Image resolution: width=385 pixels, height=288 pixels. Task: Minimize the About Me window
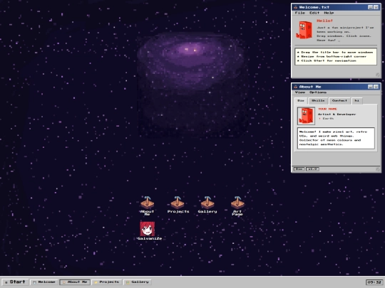click(x=370, y=87)
